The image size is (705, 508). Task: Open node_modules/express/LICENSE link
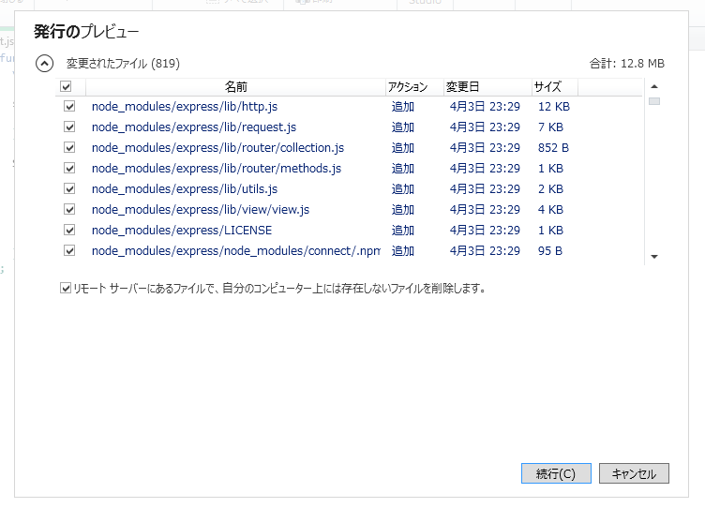[182, 231]
